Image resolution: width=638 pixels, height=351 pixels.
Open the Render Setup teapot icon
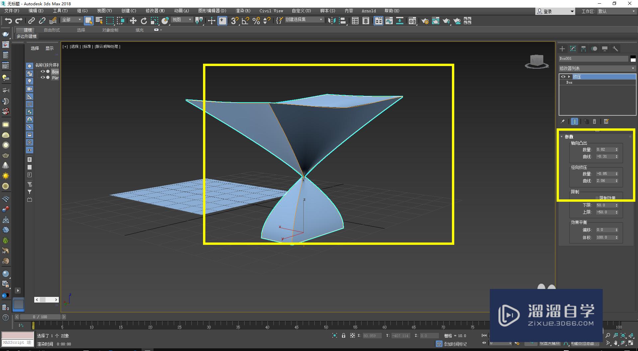tap(425, 21)
